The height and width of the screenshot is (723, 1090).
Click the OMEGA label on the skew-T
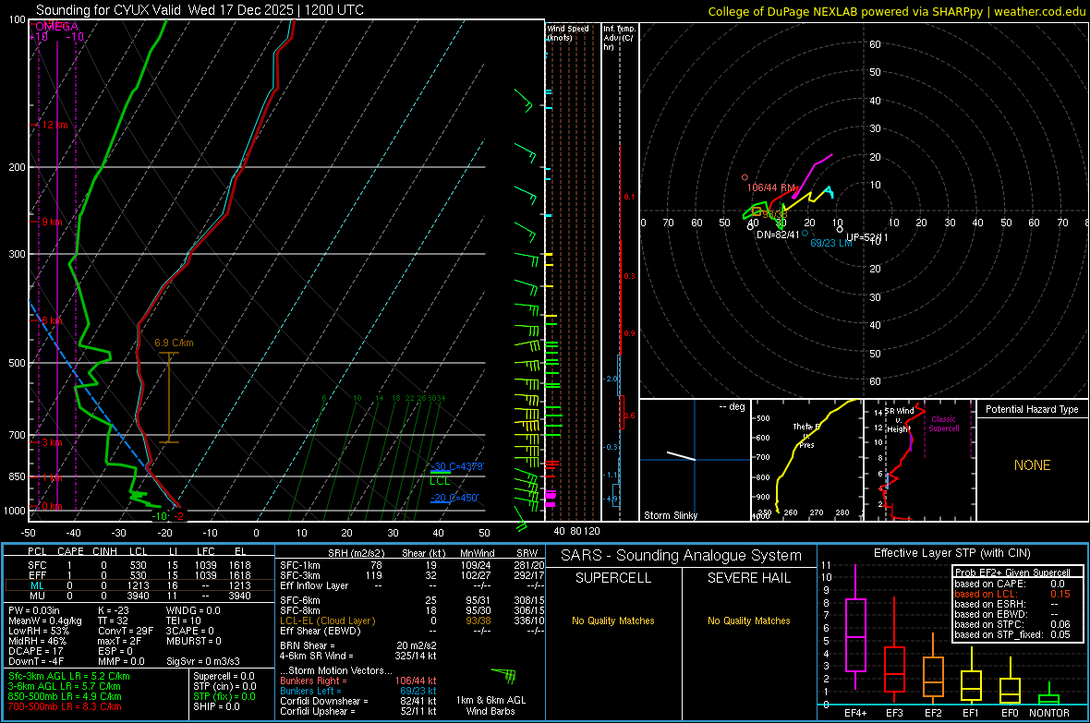pos(56,27)
